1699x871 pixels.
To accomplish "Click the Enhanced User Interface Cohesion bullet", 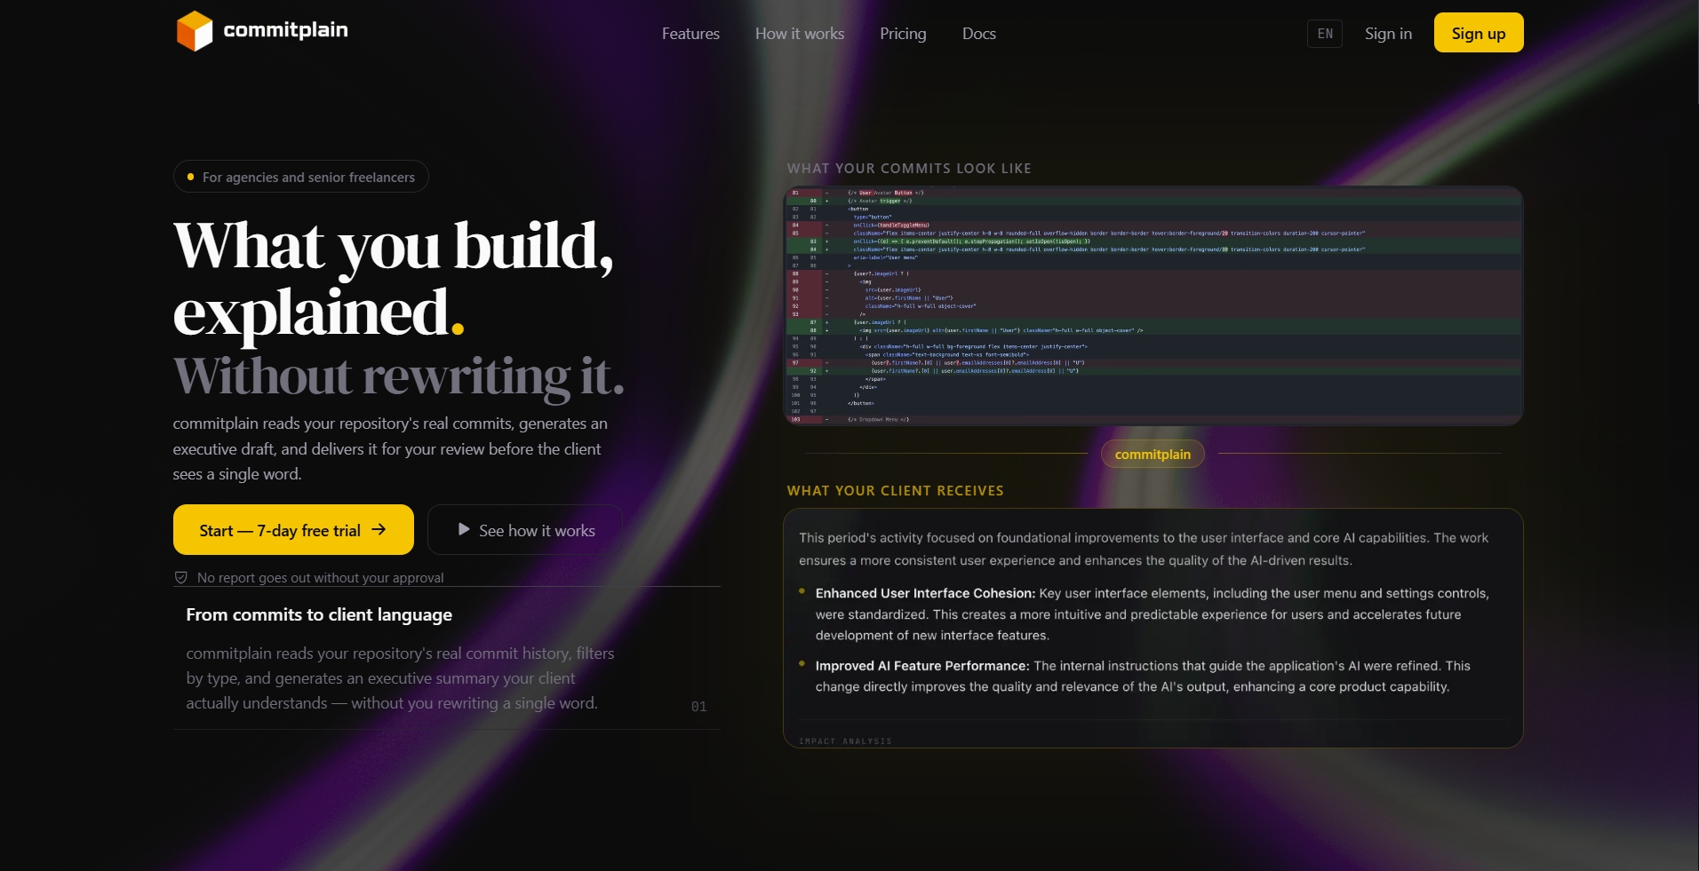I will [1153, 614].
